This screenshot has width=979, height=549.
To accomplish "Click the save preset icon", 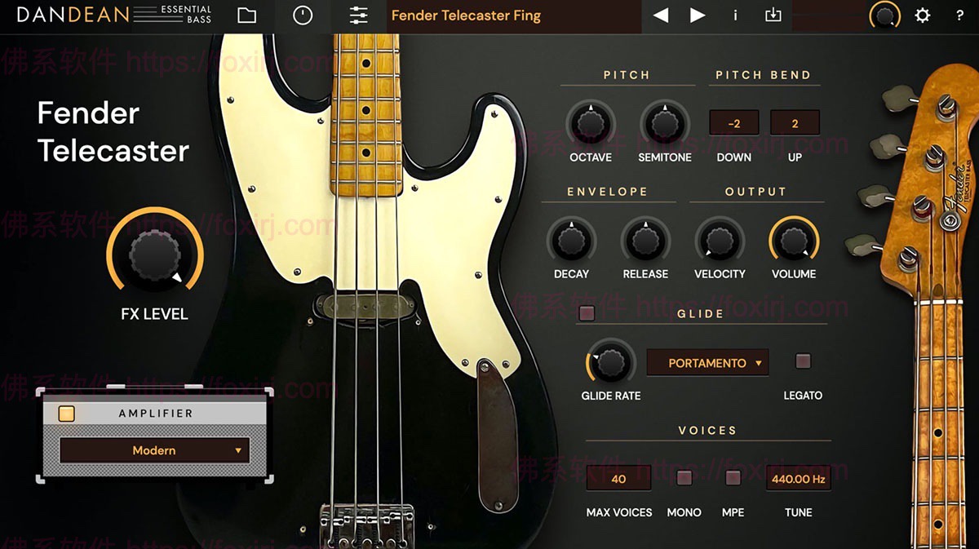I will [773, 15].
